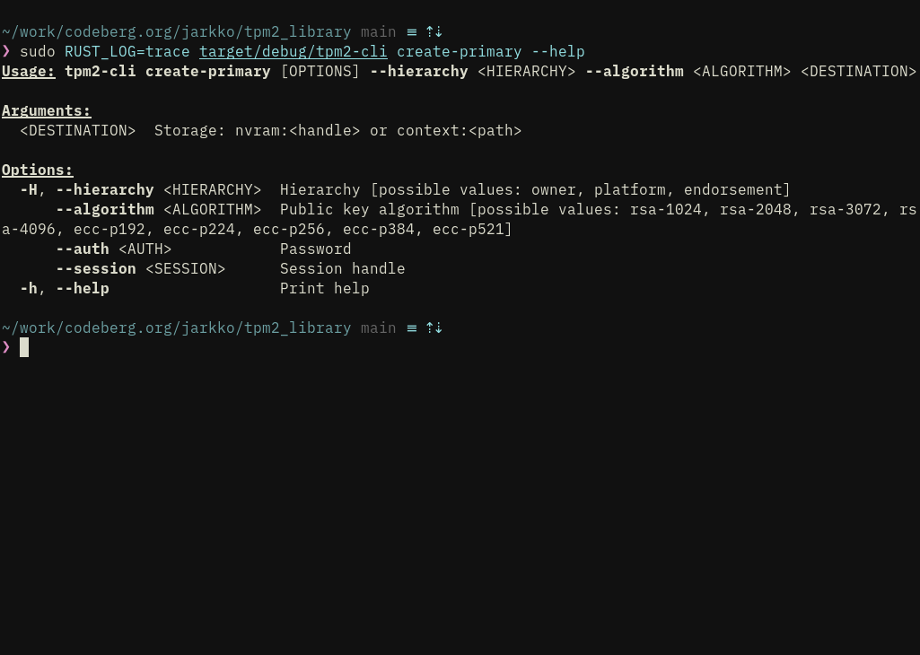Click the directory path in the bottom prompt
Screen dimensions: 920x655
point(177,327)
